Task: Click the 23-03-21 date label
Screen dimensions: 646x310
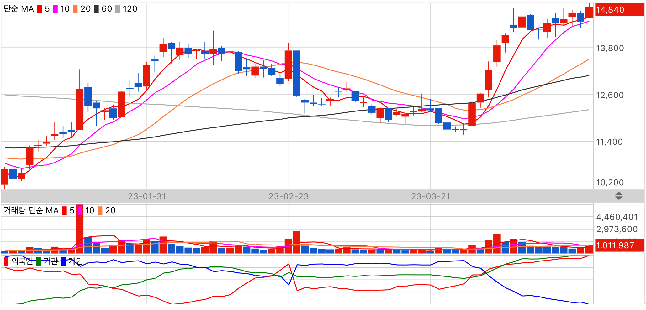Action: 431,196
